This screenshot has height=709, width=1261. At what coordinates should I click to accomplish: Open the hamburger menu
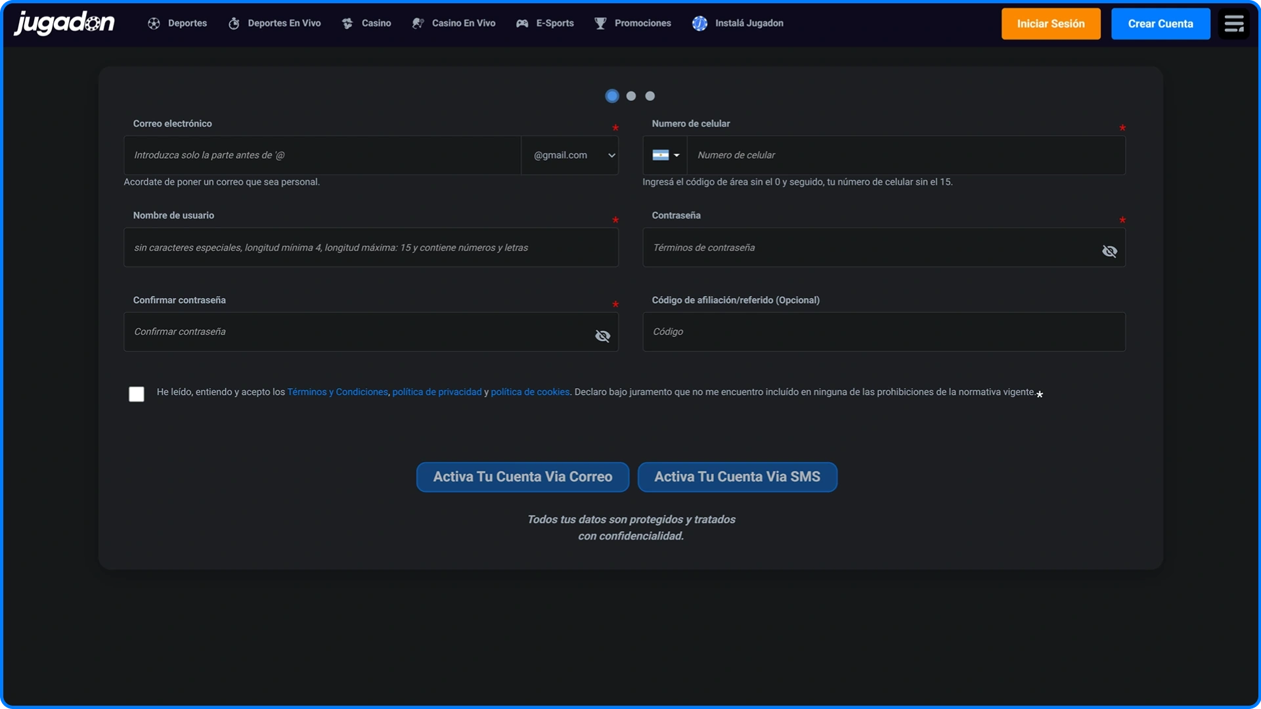click(1234, 24)
